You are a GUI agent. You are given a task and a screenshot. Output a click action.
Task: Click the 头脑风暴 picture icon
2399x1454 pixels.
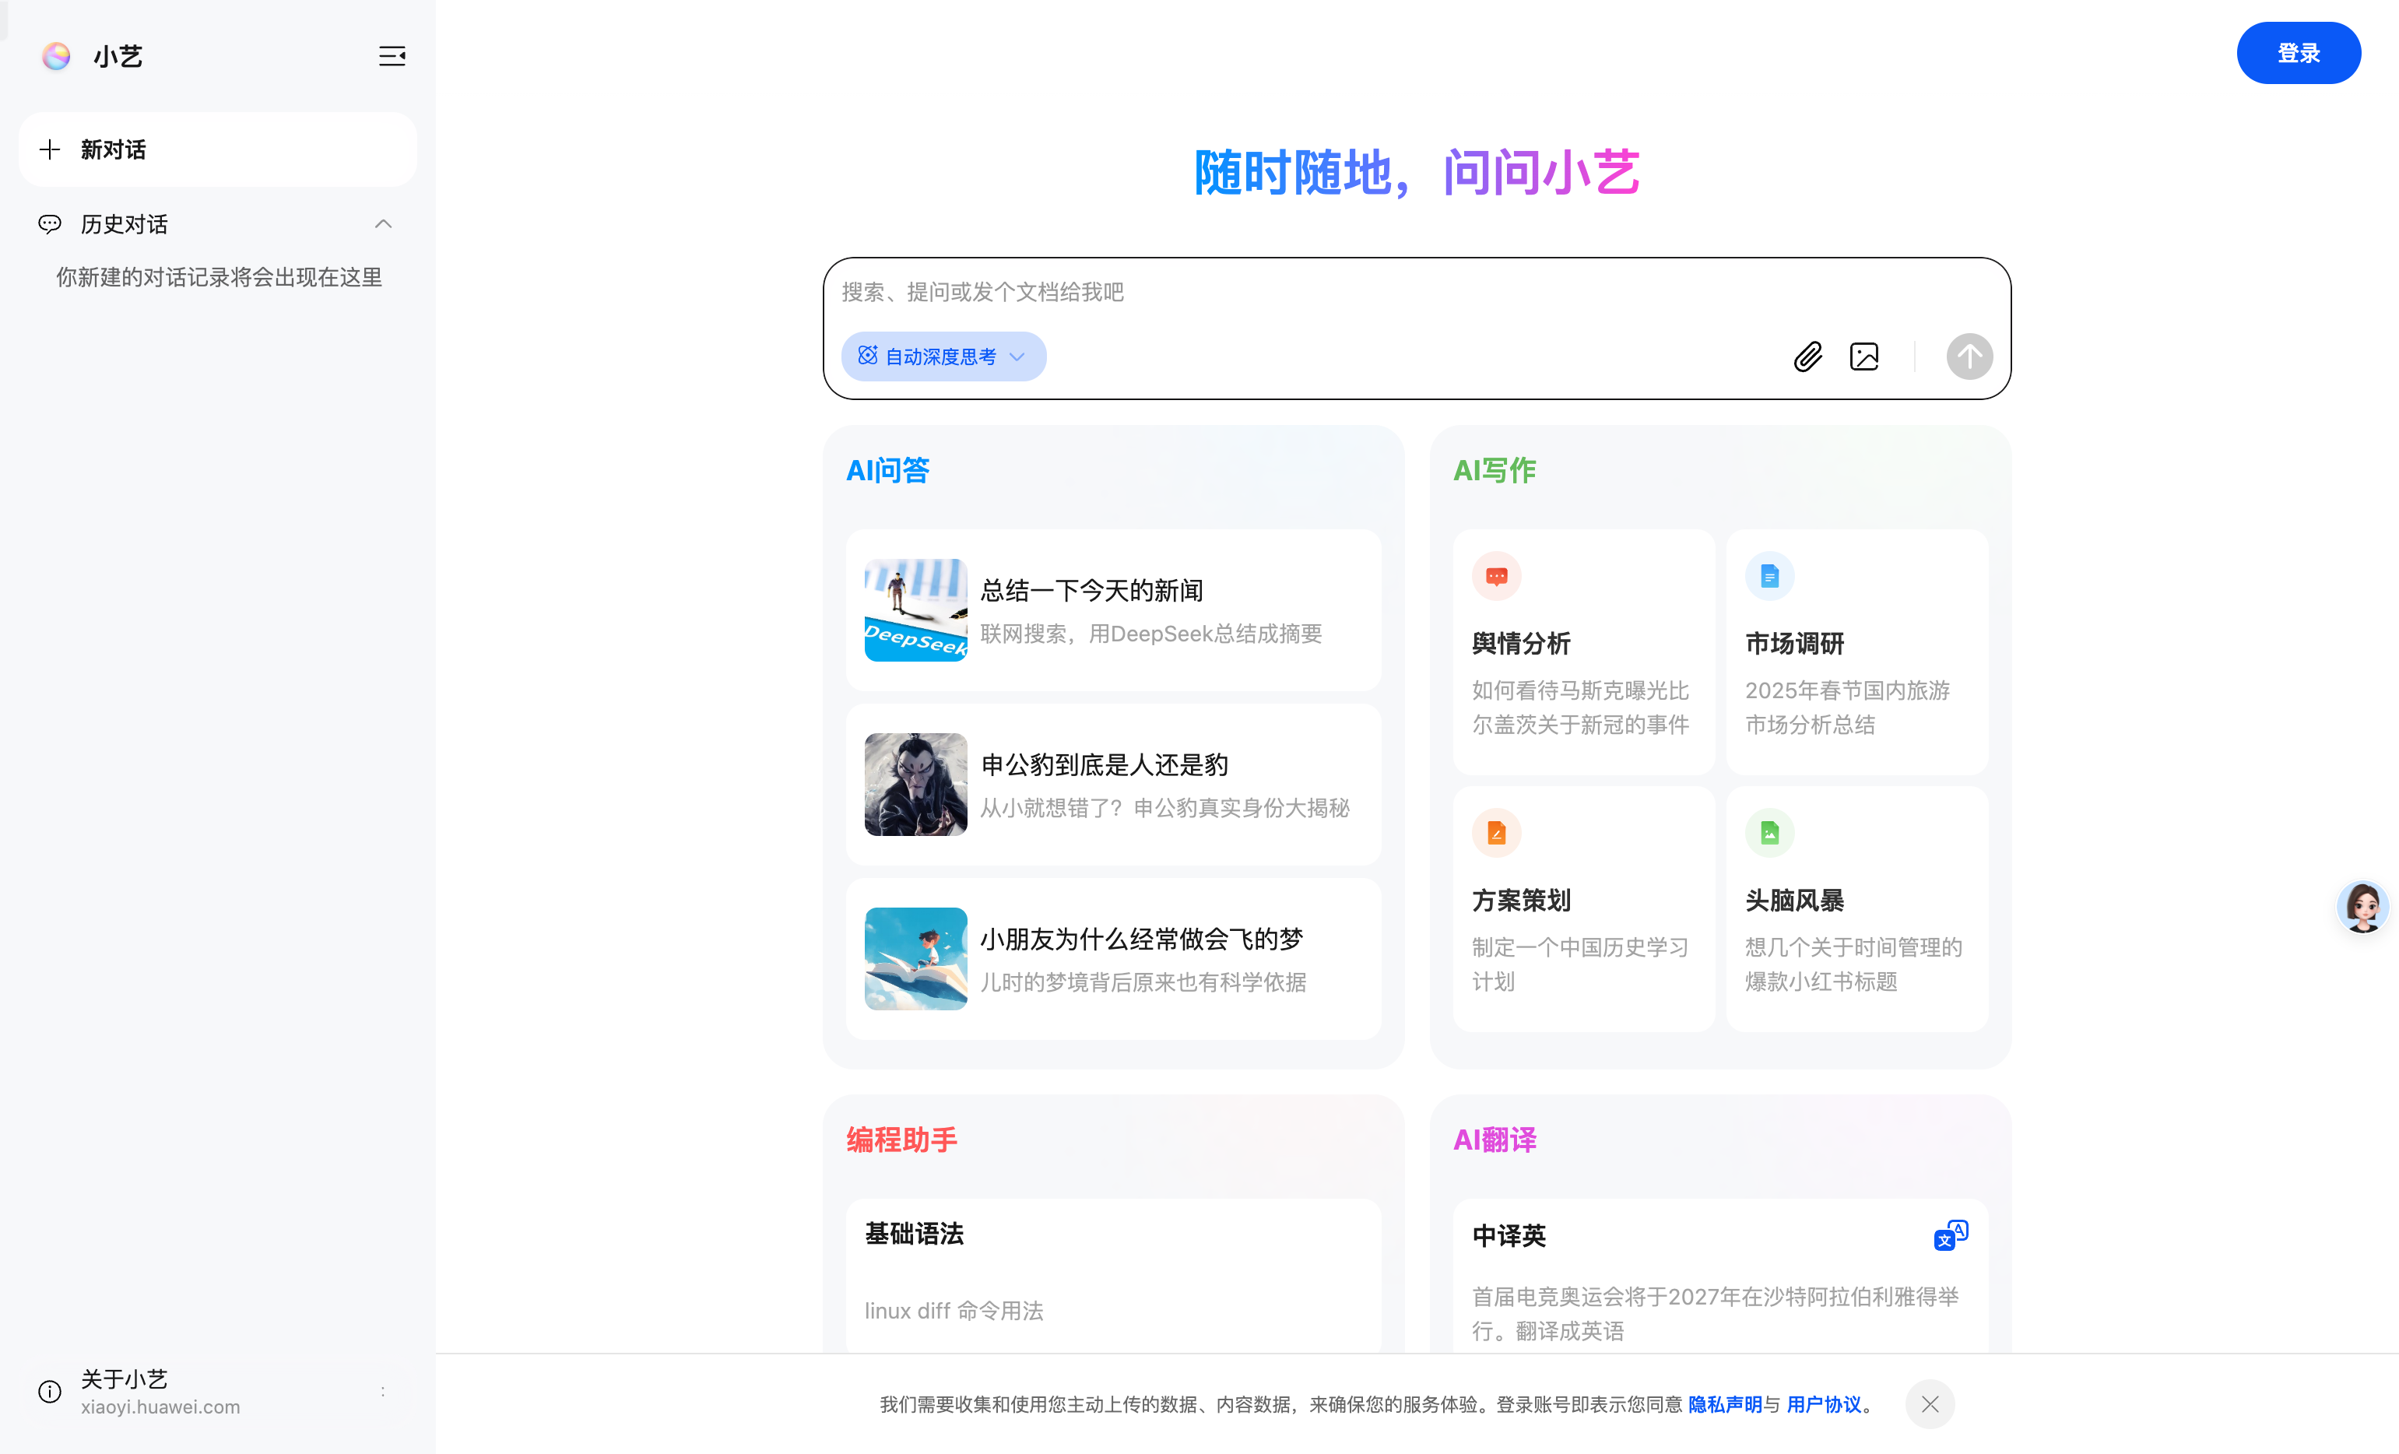pos(1769,833)
